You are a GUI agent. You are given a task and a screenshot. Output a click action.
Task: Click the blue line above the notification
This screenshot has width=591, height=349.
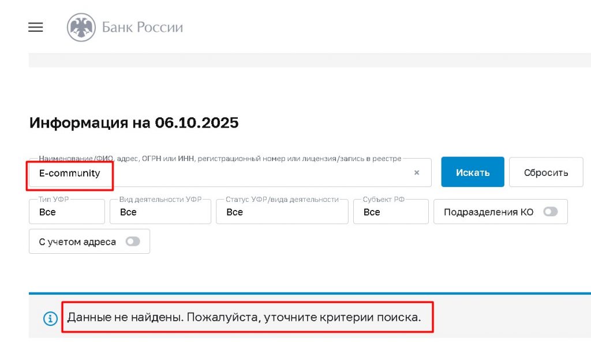309,294
